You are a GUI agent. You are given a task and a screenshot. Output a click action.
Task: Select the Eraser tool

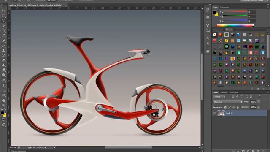click(3, 60)
